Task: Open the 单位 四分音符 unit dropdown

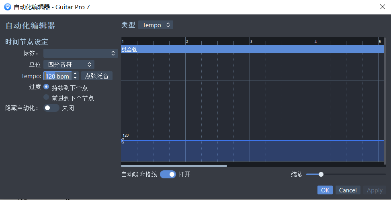Action: 69,64
